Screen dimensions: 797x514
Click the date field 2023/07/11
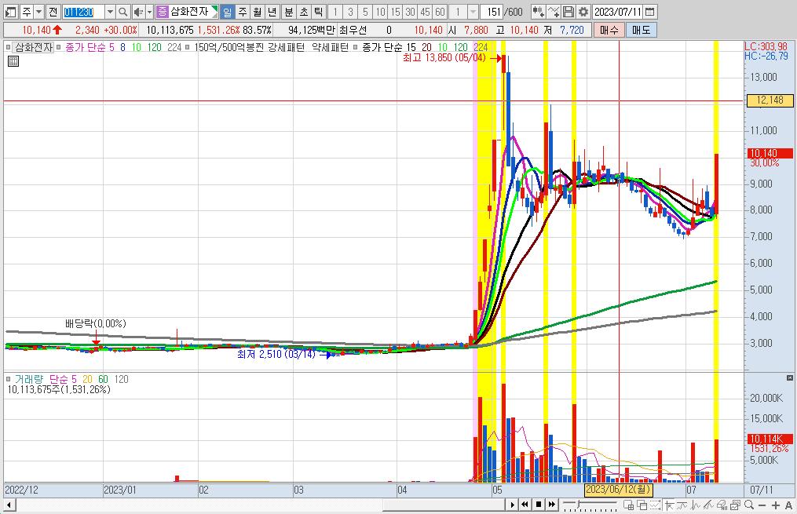617,12
